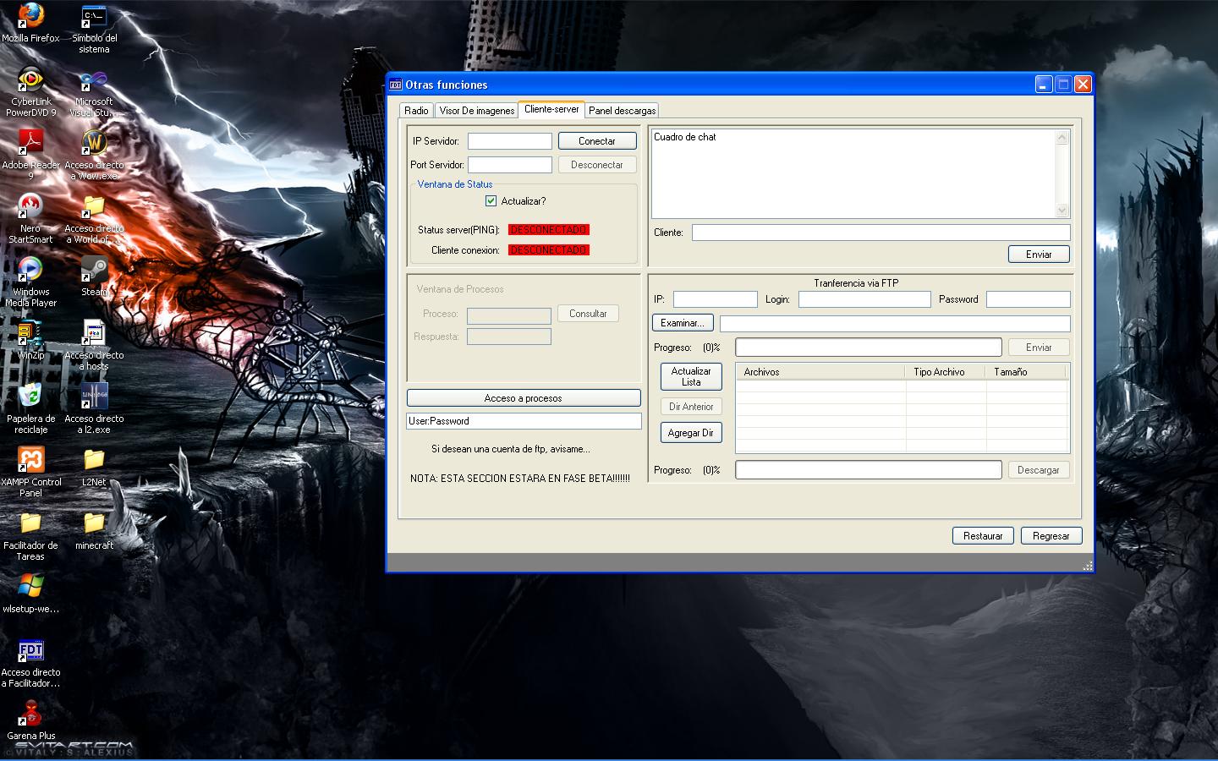
Task: Click Enviar button below chat box
Action: [x=1039, y=255]
